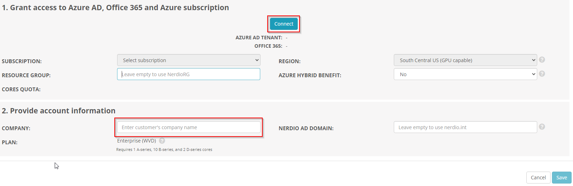Click the customer's company name field
Screen dimensions: 573x186
(x=189, y=127)
